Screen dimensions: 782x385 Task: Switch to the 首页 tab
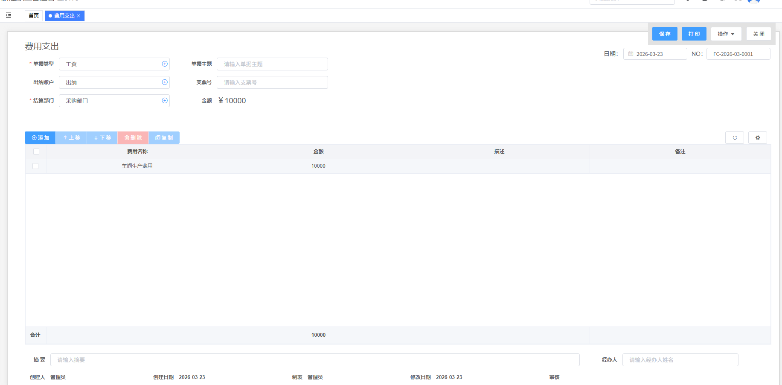[34, 16]
